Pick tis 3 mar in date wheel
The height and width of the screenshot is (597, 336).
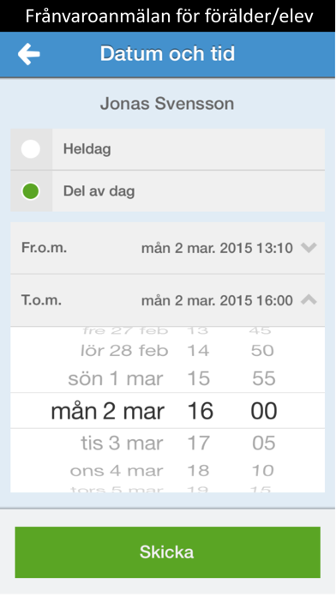coord(122,443)
